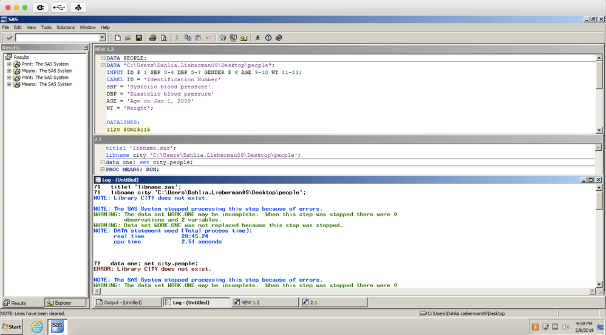The image size is (606, 335).
Task: Click 'ERROR: Library CITY does not exist' line
Action: point(152,269)
